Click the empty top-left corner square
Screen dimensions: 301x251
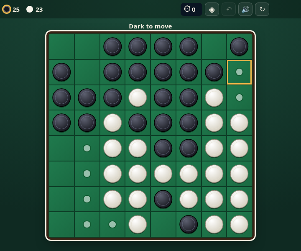(61, 46)
